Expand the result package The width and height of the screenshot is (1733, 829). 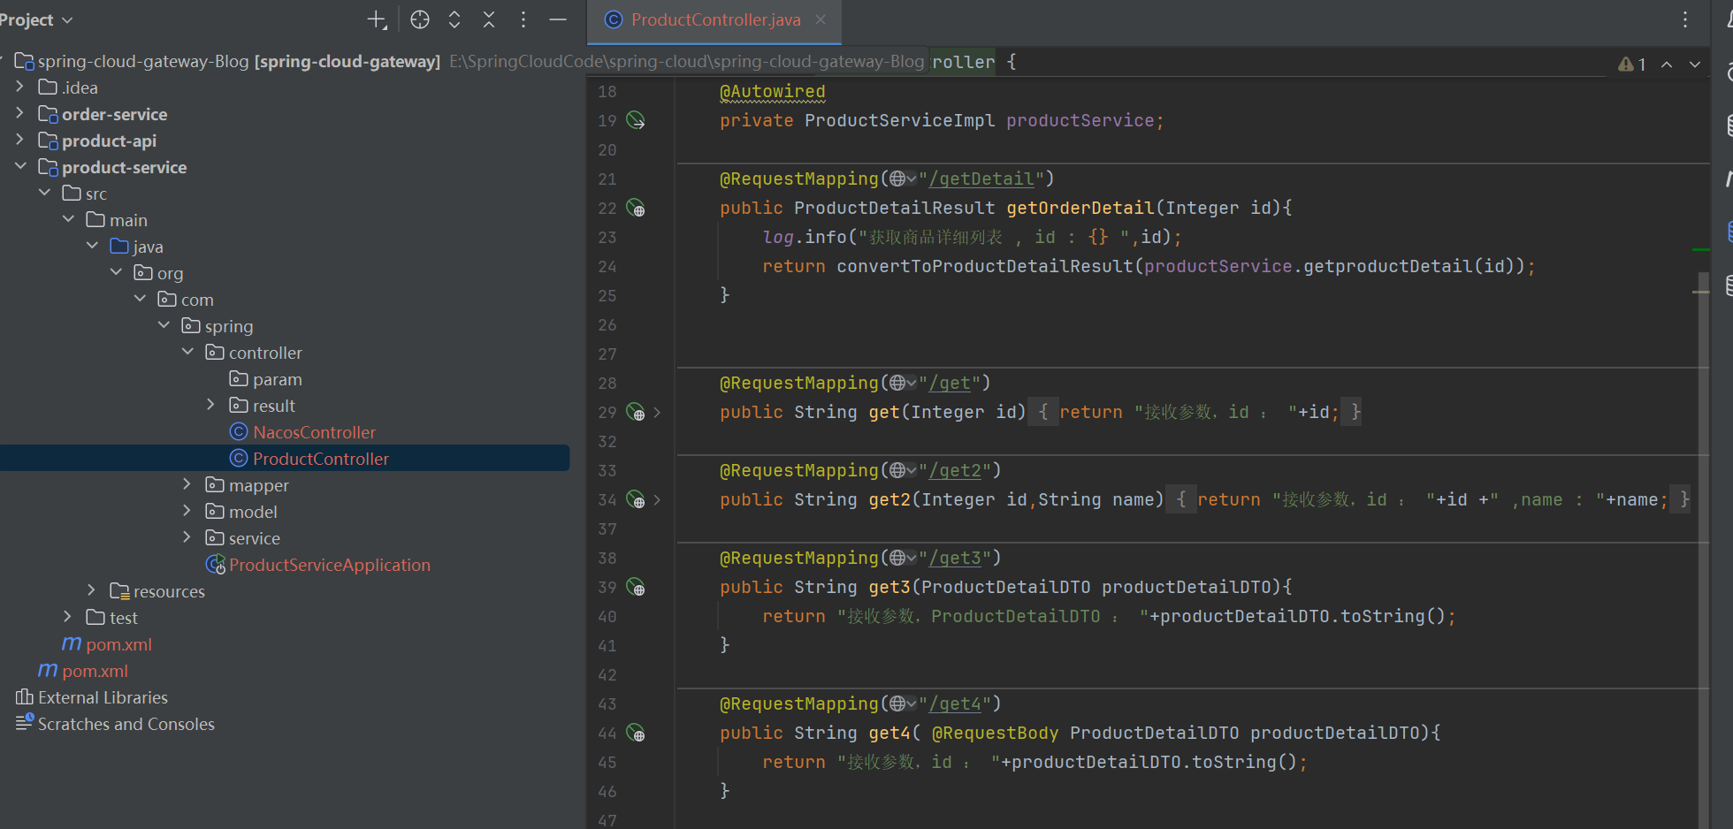click(210, 405)
